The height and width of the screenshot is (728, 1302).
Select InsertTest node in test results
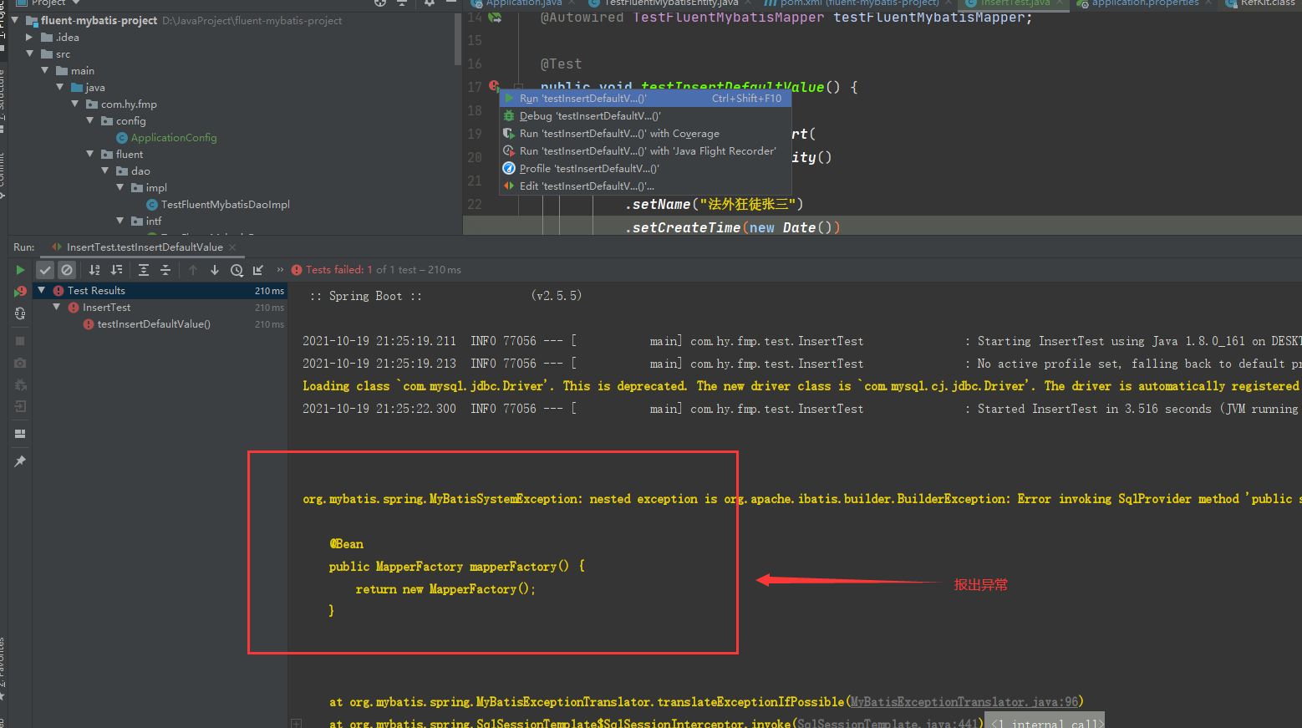(106, 308)
